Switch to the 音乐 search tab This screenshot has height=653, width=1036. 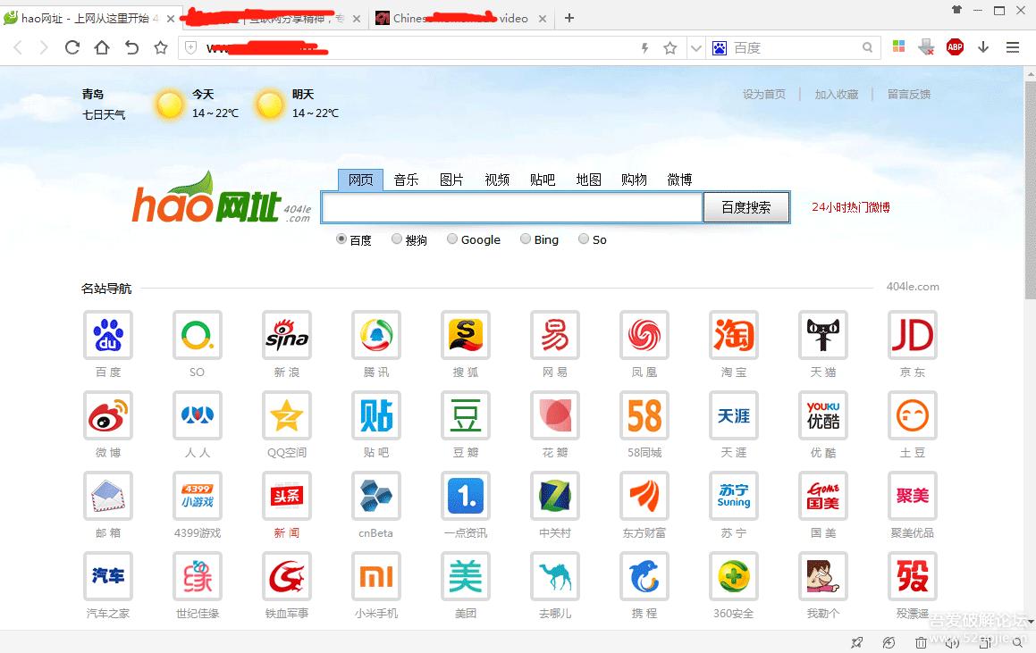click(x=407, y=180)
